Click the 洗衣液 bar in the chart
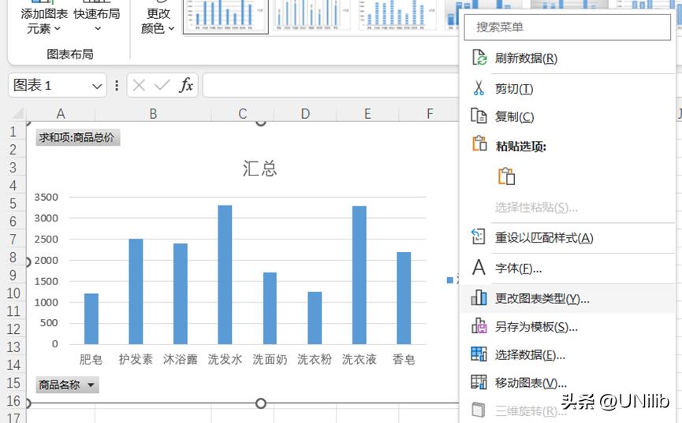Image resolution: width=682 pixels, height=423 pixels. 360,275
